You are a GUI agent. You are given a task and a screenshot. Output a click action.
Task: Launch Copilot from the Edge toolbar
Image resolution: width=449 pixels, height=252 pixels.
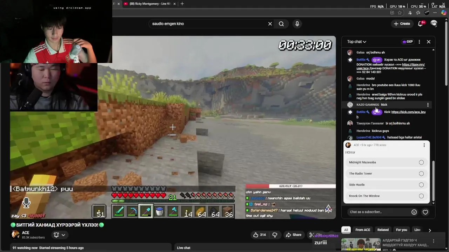click(444, 13)
